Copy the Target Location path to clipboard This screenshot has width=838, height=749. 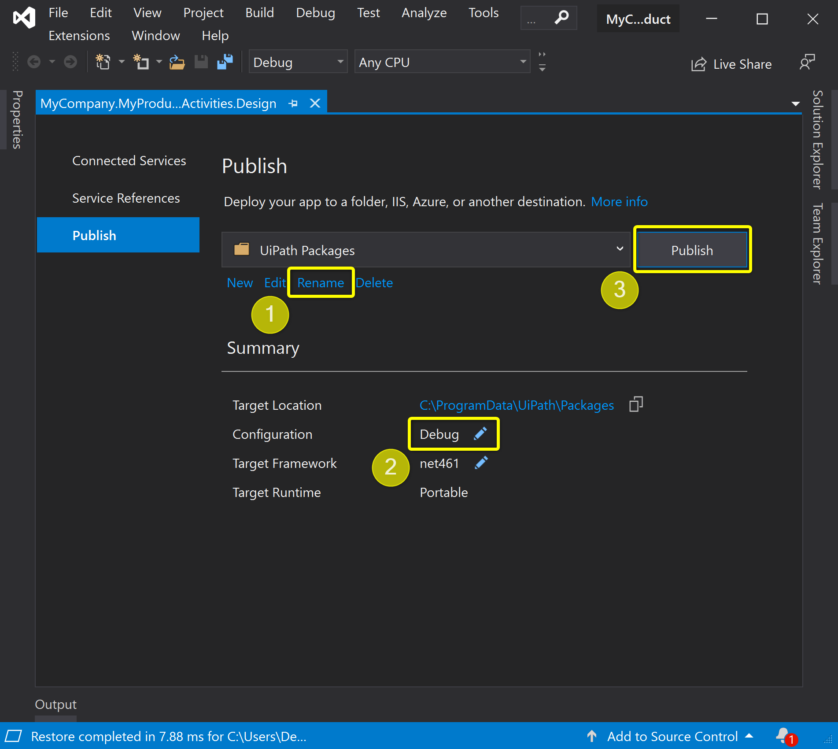(x=636, y=404)
